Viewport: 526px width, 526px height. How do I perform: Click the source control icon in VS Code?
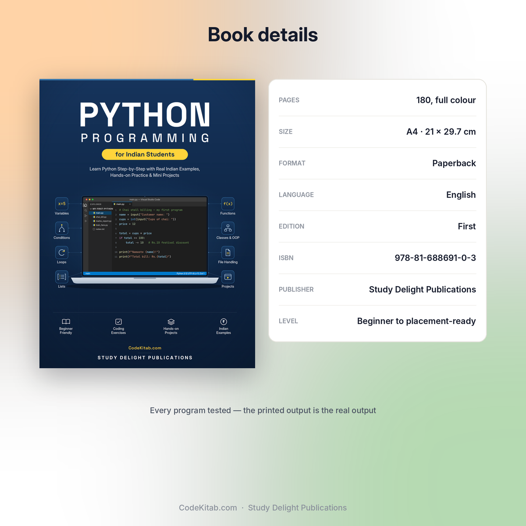point(85,216)
